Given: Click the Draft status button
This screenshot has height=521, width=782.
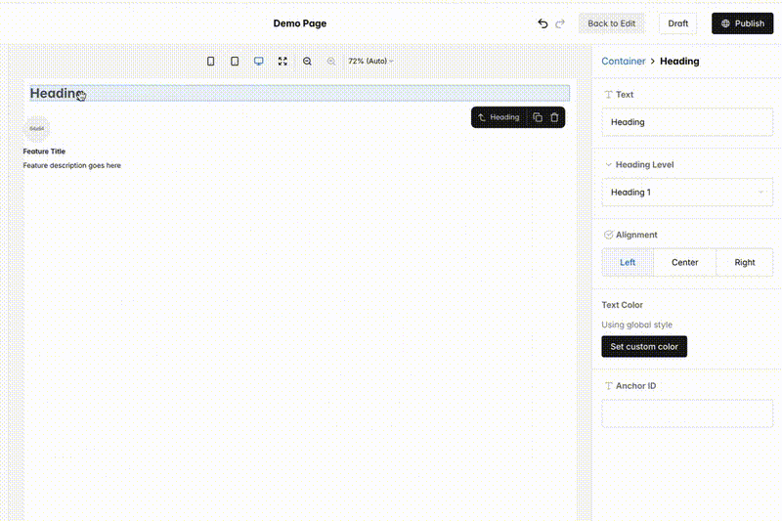Looking at the screenshot, I should [677, 23].
